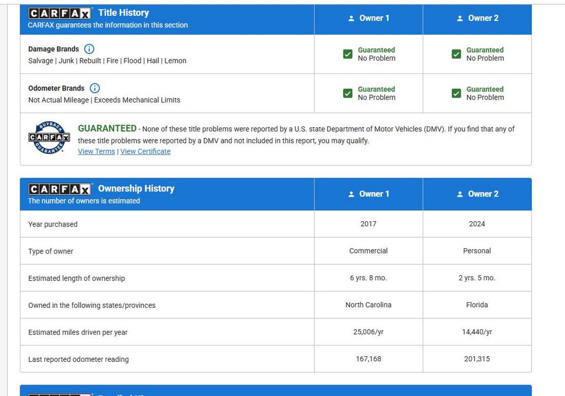The height and width of the screenshot is (396, 565).
Task: Click the '2 yrs. 5 mo.' value
Action: click(477, 278)
